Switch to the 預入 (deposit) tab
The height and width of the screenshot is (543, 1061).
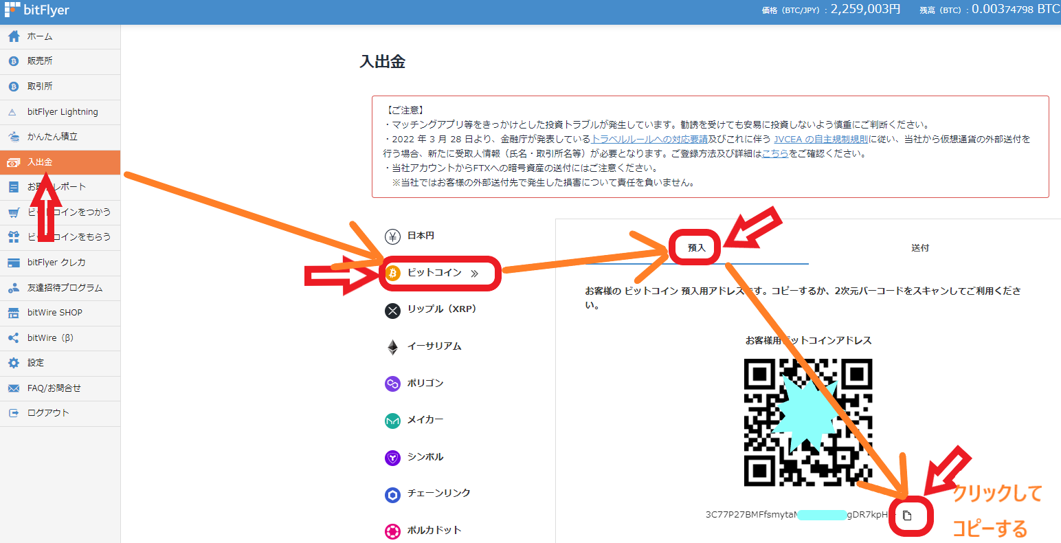[x=695, y=247]
